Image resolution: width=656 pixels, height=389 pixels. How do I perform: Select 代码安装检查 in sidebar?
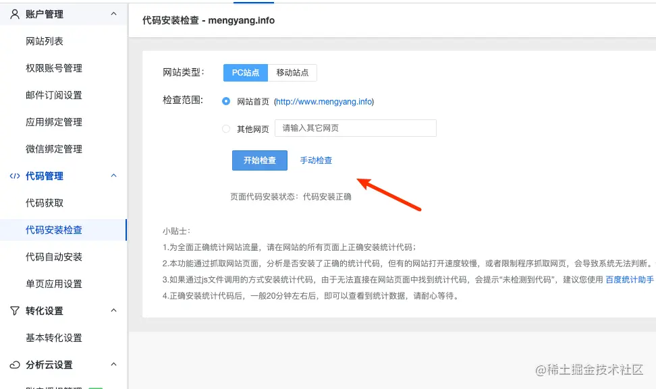(63, 230)
